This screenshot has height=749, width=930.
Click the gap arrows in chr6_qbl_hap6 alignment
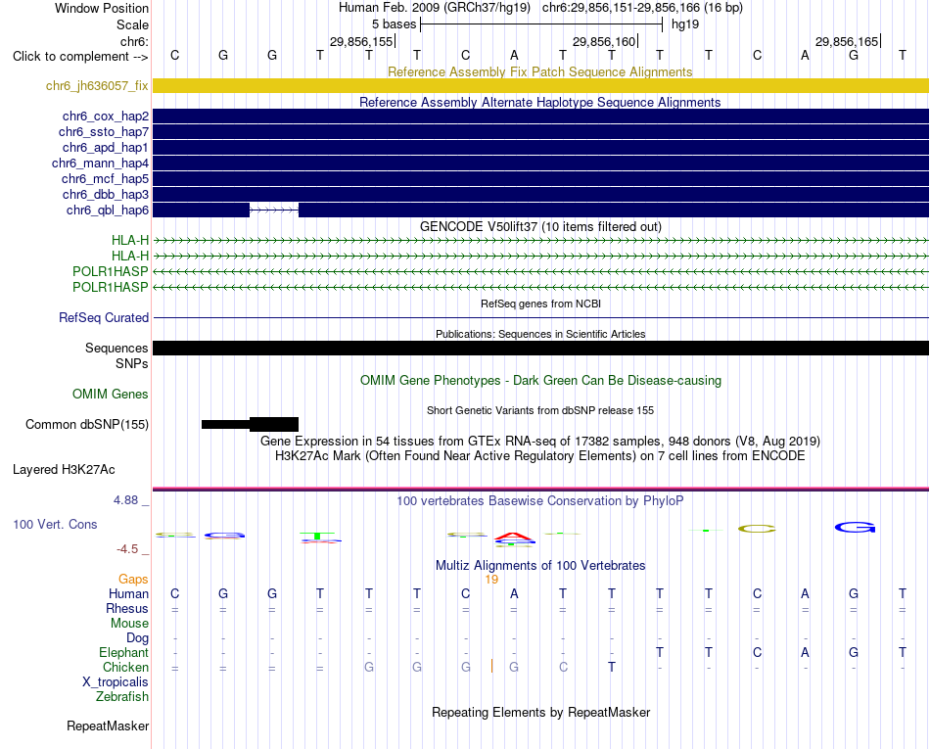(x=274, y=210)
